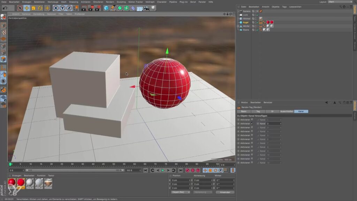Add a cube primitive from the toolbar

tap(106, 8)
